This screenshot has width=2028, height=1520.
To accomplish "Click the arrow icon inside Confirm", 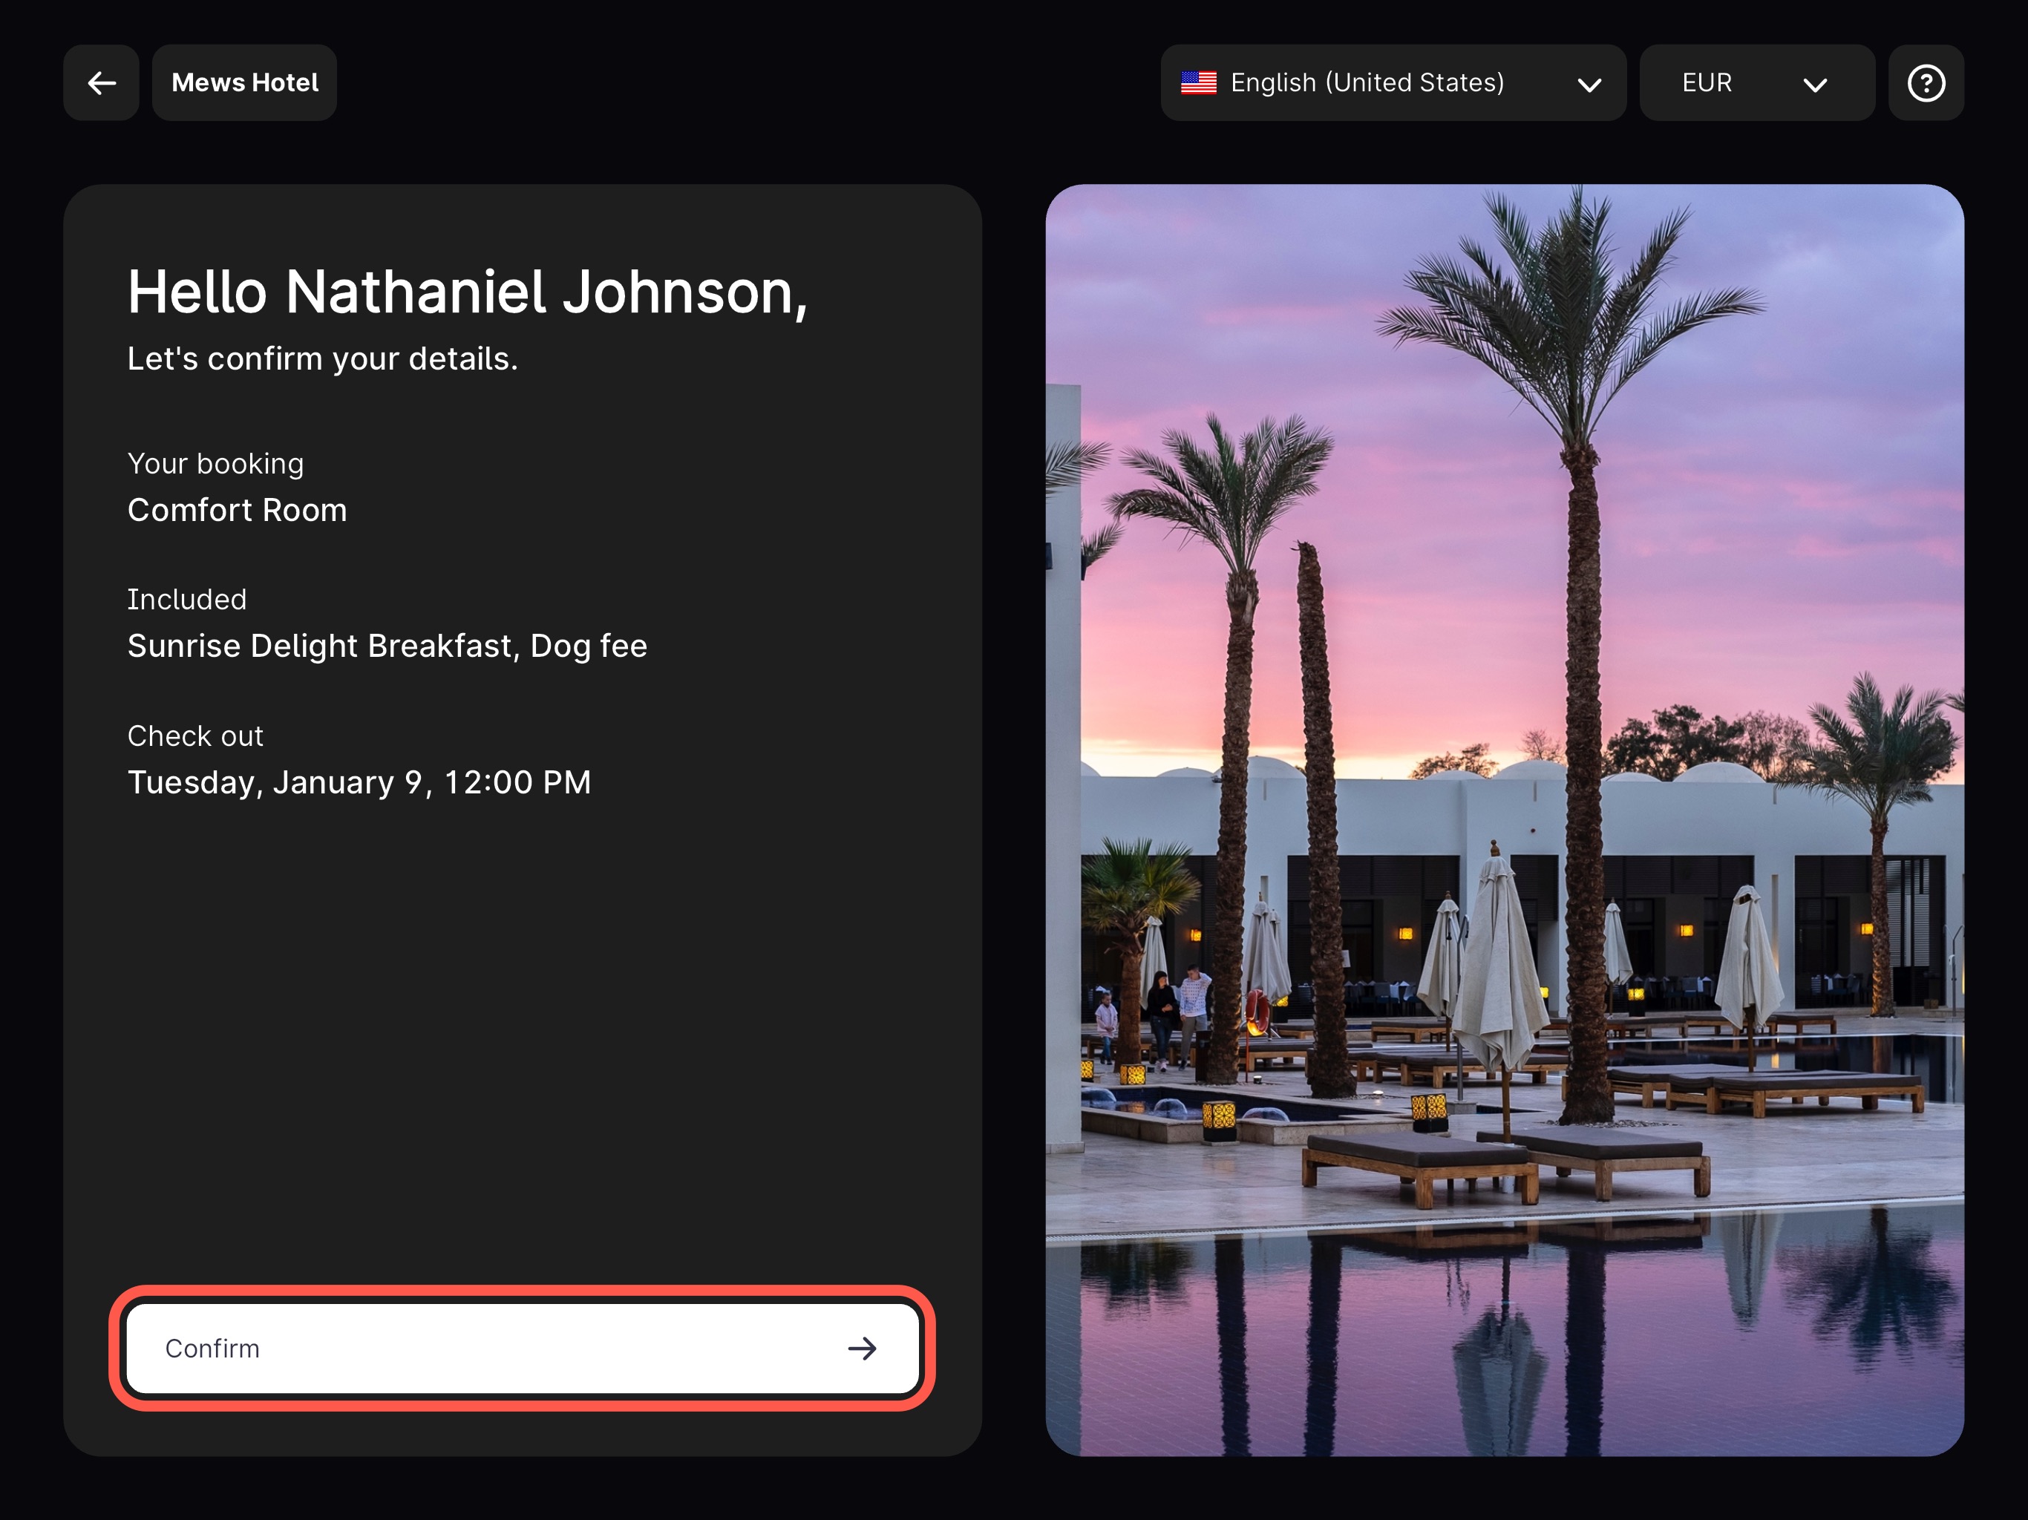I will coord(861,1349).
